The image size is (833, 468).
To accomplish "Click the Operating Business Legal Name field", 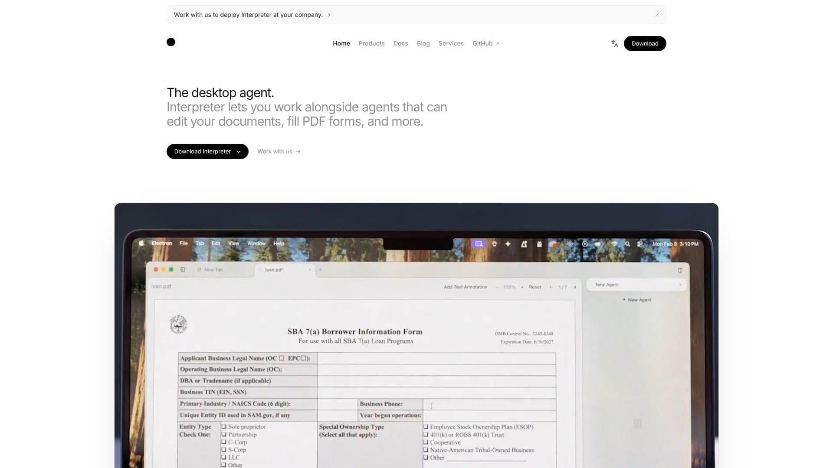I will coord(436,370).
